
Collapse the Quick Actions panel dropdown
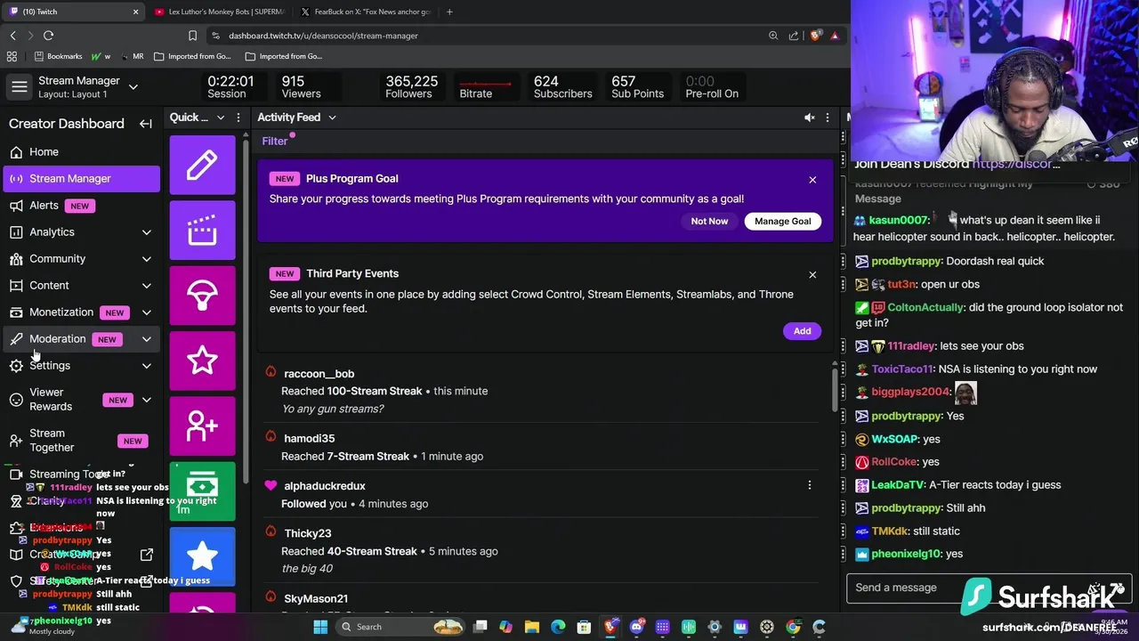(x=220, y=118)
